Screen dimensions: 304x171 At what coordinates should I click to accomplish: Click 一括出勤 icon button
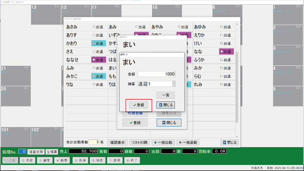[x=163, y=142]
